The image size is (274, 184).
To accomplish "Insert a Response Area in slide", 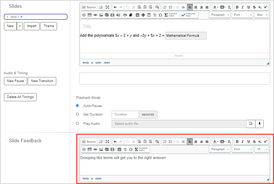I will tap(190, 15).
